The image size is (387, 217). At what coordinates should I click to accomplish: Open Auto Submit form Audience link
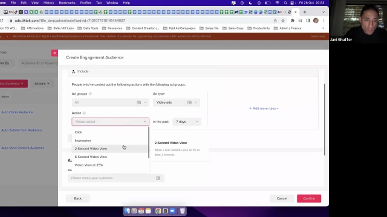[x=22, y=130]
